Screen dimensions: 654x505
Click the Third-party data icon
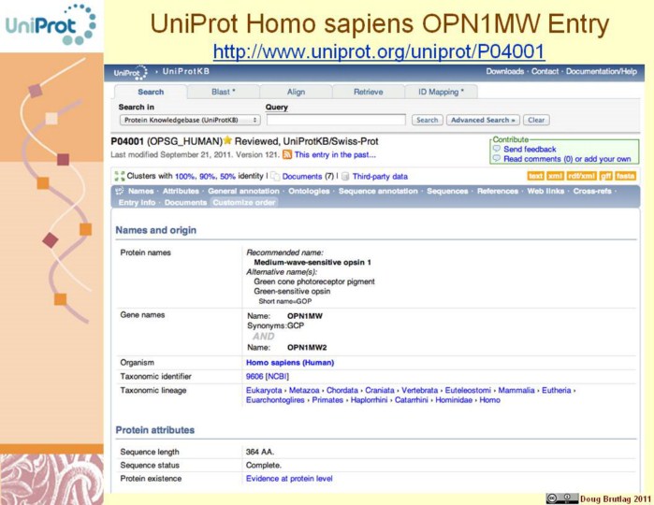345,176
